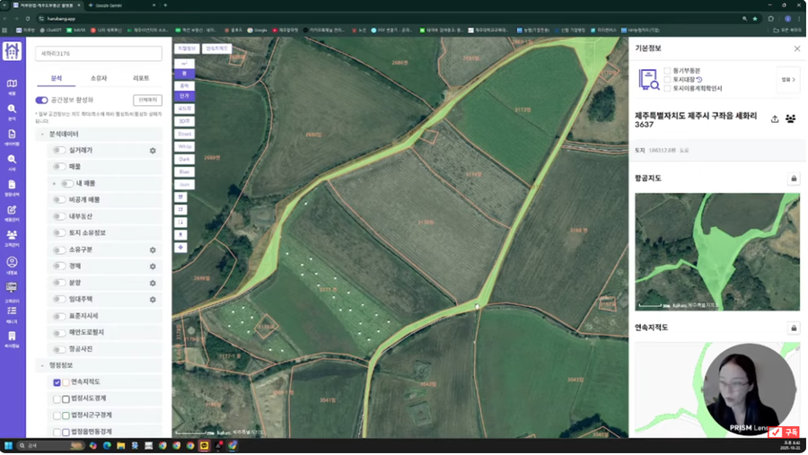Image resolution: width=808 pixels, height=455 pixels.
Task: Toggle 공간정보 활성화 switch off
Action: 41,101
